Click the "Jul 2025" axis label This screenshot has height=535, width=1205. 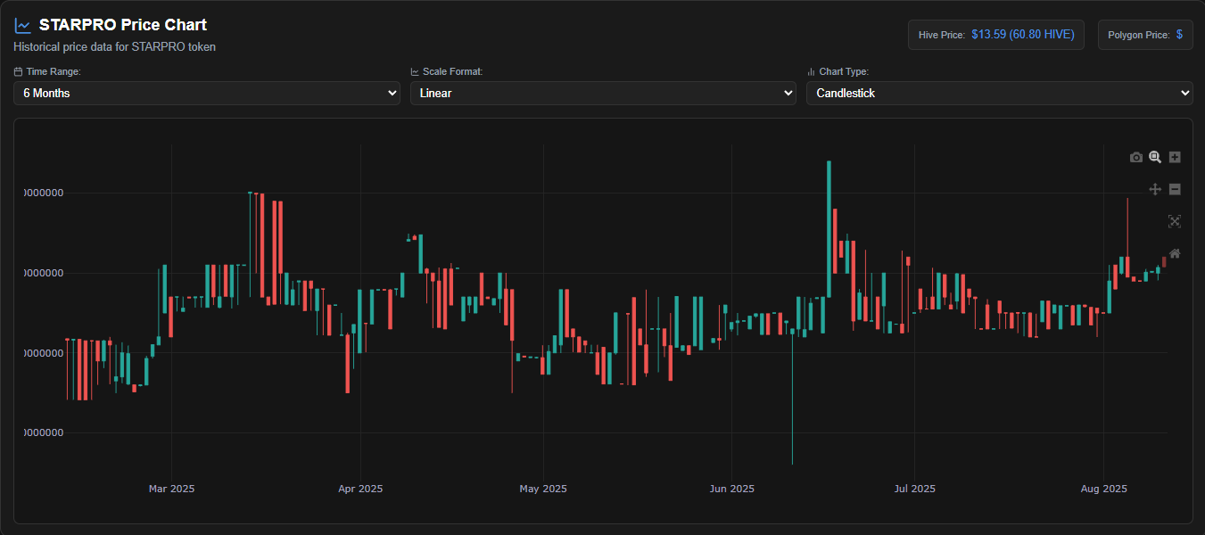[914, 489]
